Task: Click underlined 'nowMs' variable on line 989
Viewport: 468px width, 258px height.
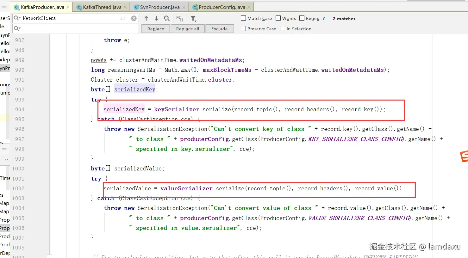Action: pos(99,60)
